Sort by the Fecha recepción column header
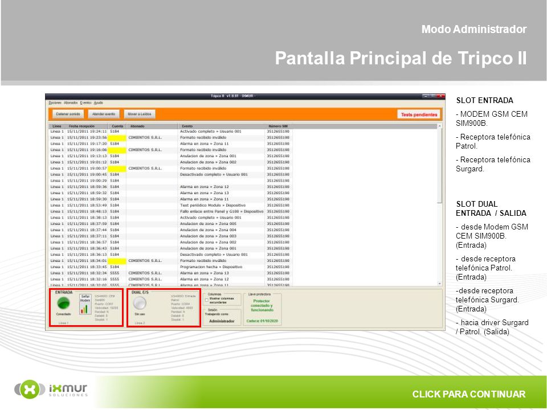Screen dimensions: 547x410 [87, 126]
